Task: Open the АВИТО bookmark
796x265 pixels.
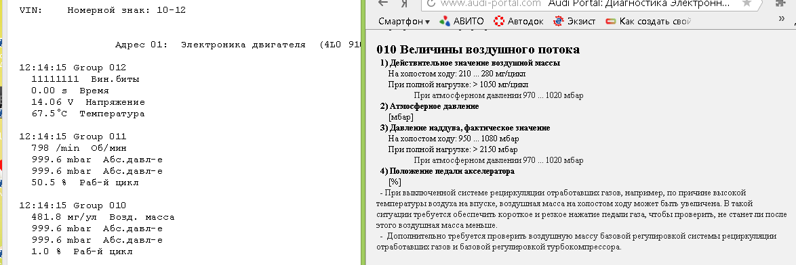Action: (x=462, y=21)
